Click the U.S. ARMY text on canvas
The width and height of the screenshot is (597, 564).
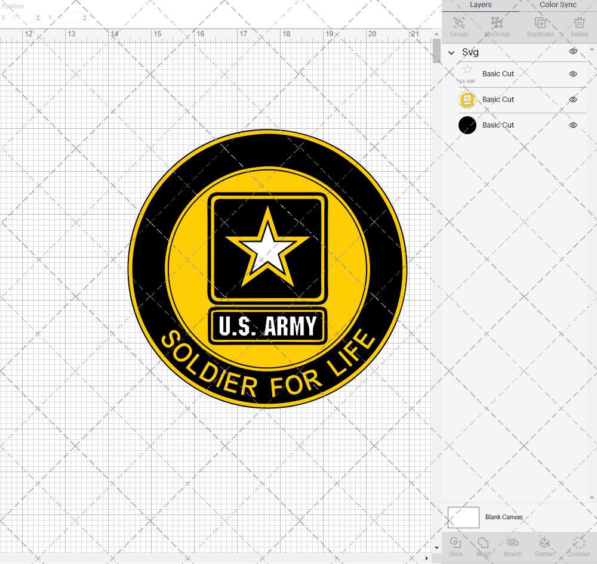click(x=267, y=326)
